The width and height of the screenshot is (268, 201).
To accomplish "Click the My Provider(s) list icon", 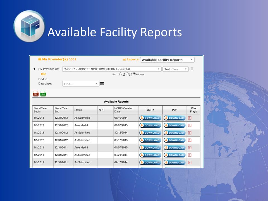I will point(39,59).
